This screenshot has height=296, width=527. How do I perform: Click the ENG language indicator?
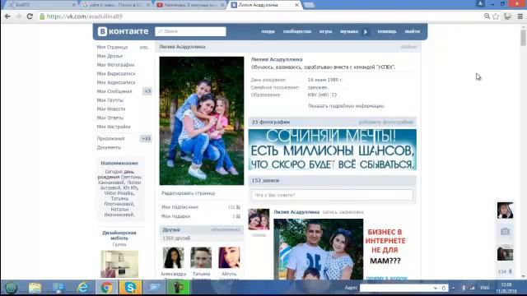485,288
